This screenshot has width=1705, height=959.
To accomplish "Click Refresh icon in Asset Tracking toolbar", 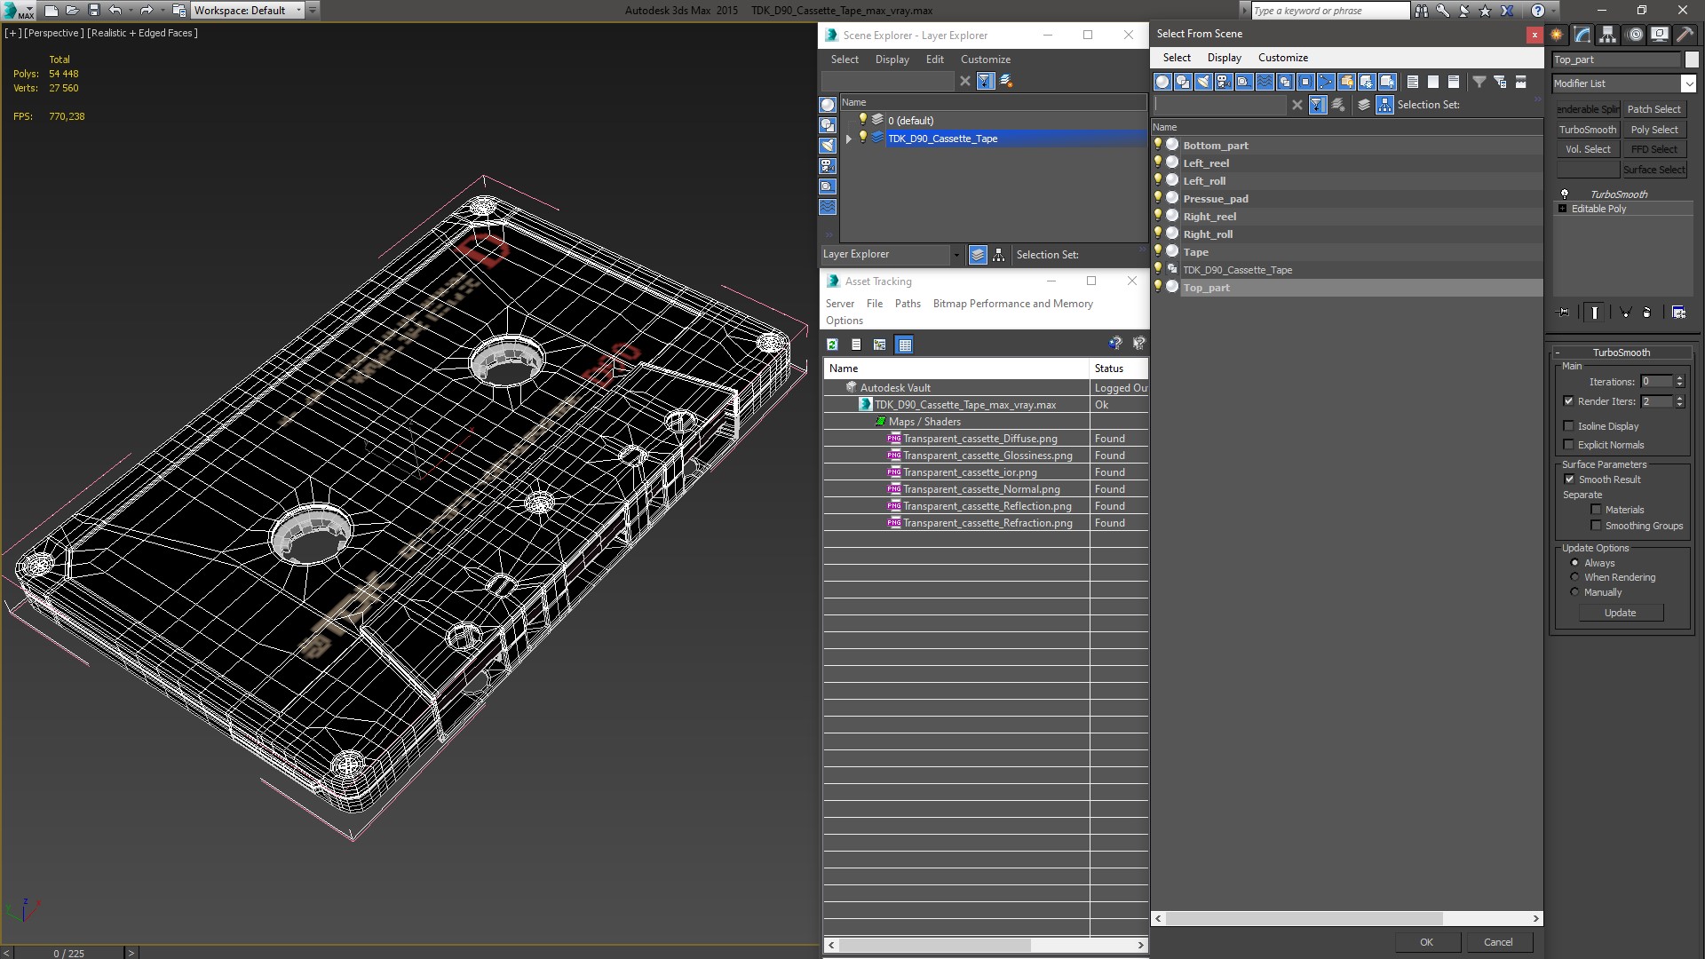I will pos(832,345).
